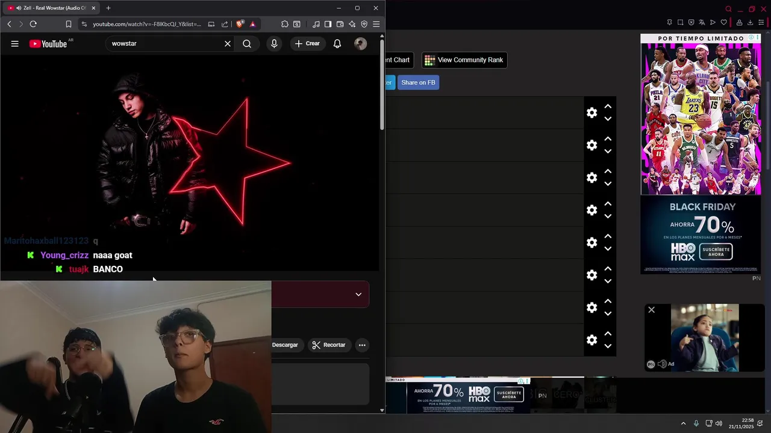The width and height of the screenshot is (771, 433).
Task: Open Brave extensions puzzle icon
Action: 285,24
